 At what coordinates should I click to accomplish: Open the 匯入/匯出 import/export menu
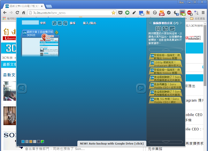pyautogui.click(x=89, y=23)
